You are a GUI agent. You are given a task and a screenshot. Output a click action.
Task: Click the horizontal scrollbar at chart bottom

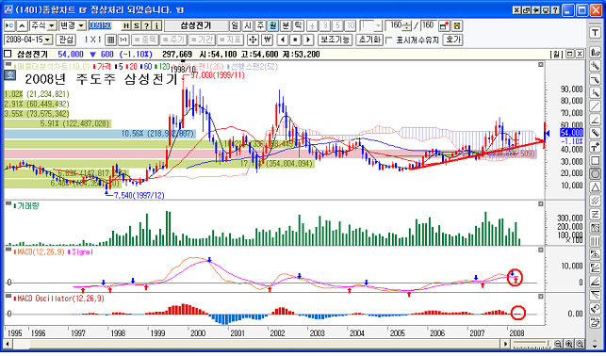coord(255,344)
